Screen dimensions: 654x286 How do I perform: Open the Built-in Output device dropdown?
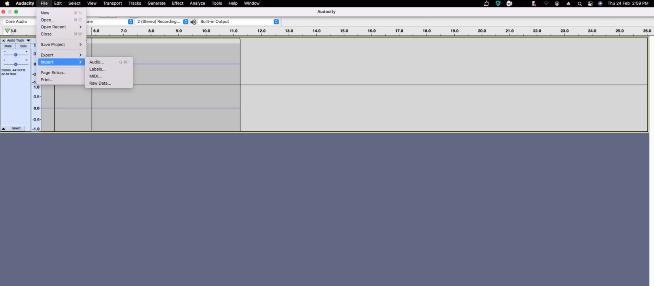point(239,22)
